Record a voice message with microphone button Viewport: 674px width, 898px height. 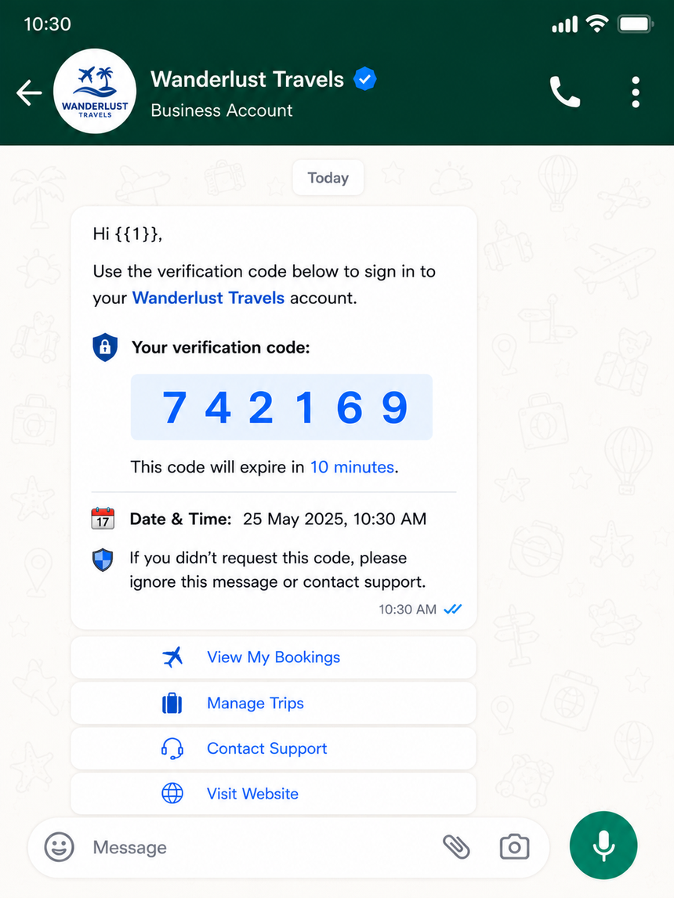pos(603,845)
